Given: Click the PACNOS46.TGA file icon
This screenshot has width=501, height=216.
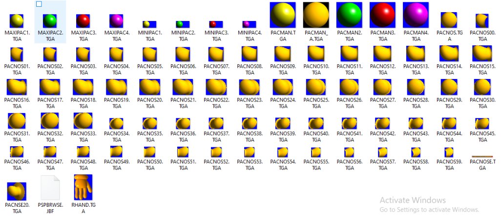Looking at the screenshot, I should (17, 152).
